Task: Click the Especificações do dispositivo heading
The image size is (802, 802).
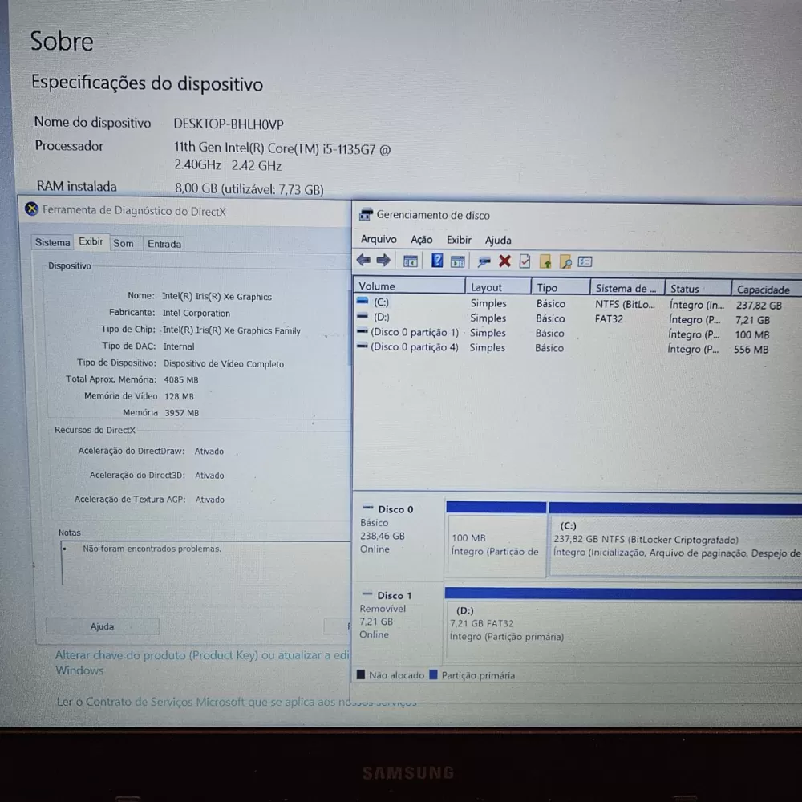Action: click(148, 83)
